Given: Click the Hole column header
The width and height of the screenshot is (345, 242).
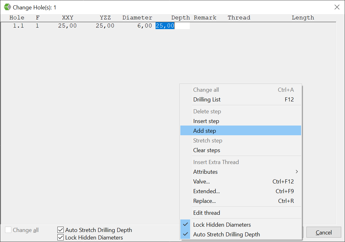Looking at the screenshot, I should [x=17, y=18].
